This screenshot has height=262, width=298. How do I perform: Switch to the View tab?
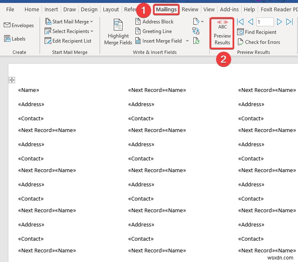tap(209, 9)
